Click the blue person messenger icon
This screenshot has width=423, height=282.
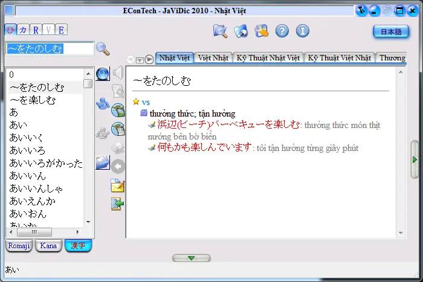[x=103, y=104]
